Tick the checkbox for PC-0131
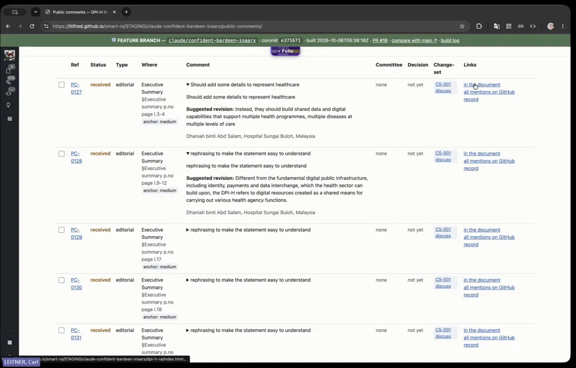The height and width of the screenshot is (368, 576). pos(62,330)
